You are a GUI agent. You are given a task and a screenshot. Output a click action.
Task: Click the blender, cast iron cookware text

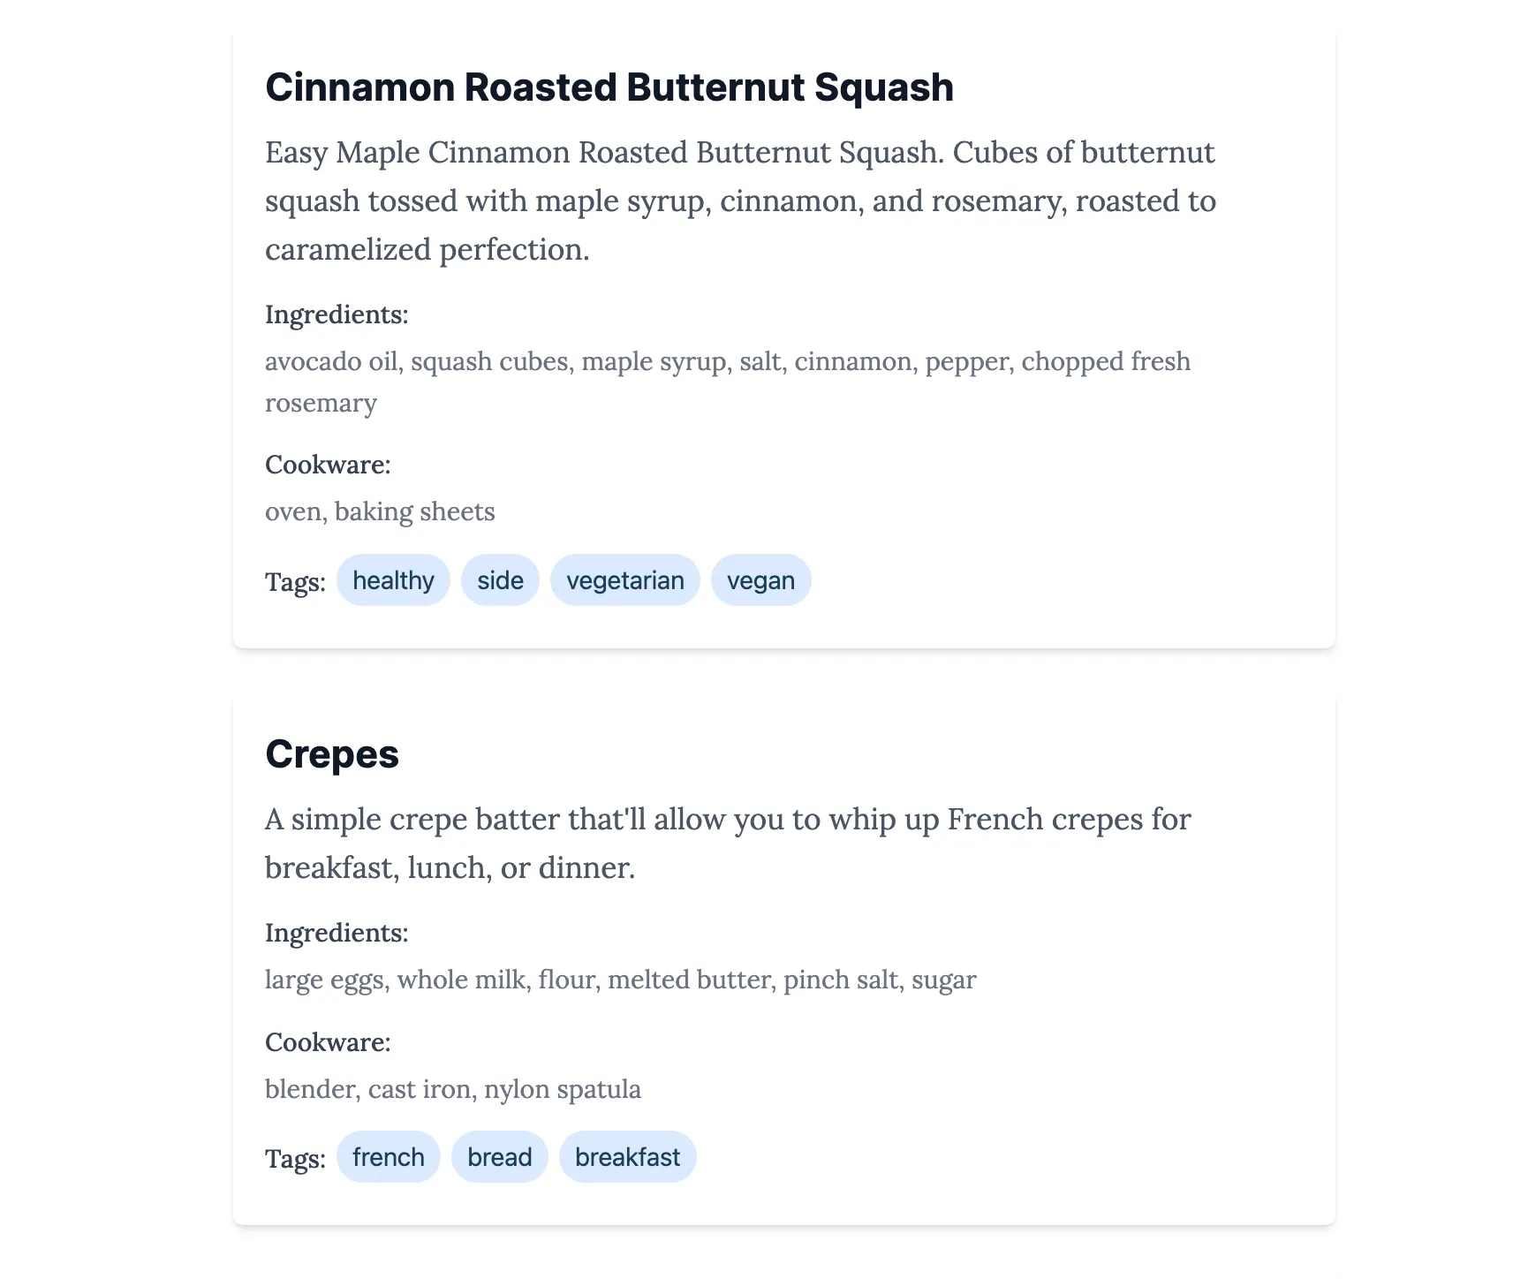[x=453, y=1089]
